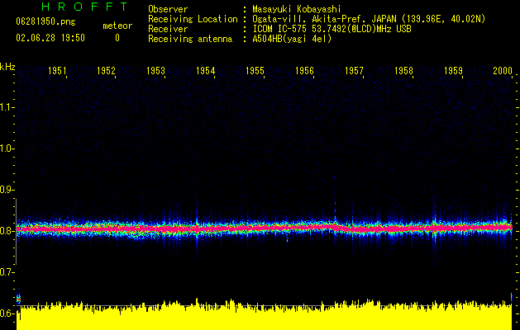The height and width of the screenshot is (330, 520).
Task: Click the gray vertical range bar on the left axis
Action: pos(16,231)
